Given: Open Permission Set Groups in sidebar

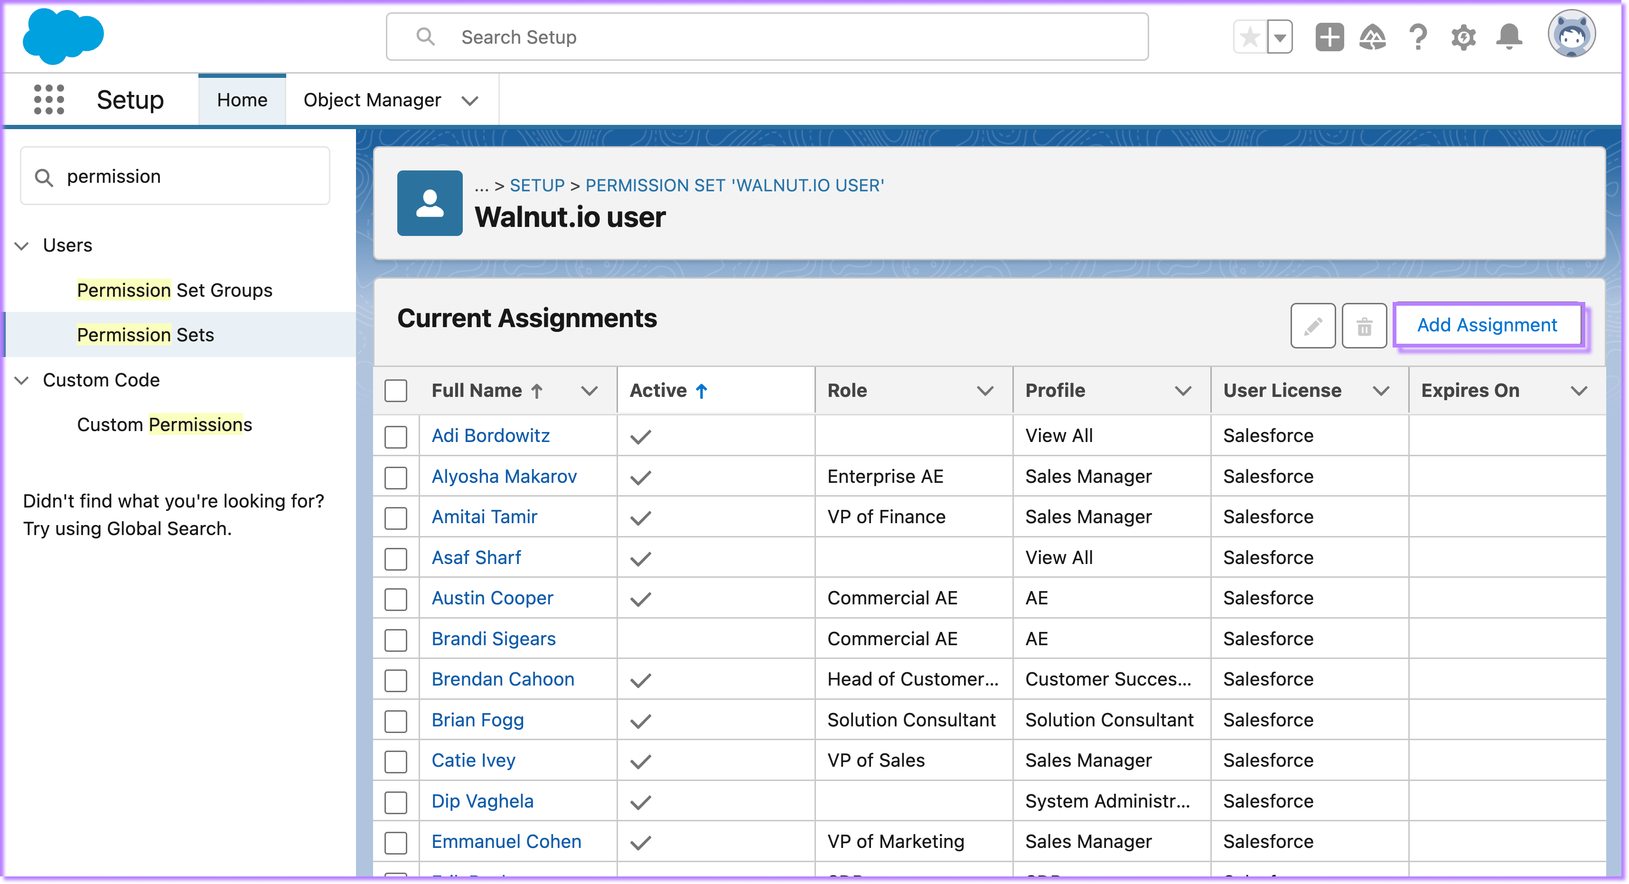Looking at the screenshot, I should pos(175,290).
